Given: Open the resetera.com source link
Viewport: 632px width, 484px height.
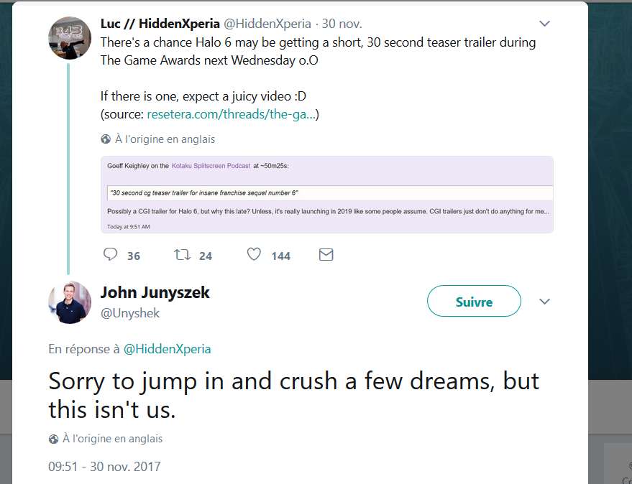Looking at the screenshot, I should [233, 114].
